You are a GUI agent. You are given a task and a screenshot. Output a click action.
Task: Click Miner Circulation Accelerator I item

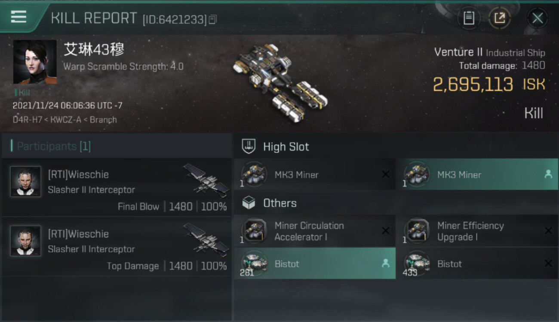pos(315,231)
